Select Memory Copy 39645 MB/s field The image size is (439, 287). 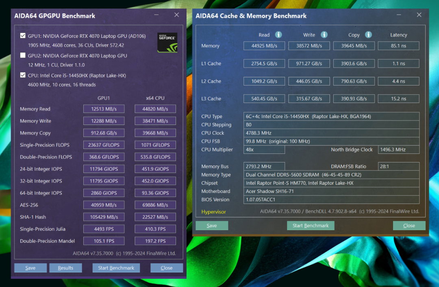pos(354,46)
